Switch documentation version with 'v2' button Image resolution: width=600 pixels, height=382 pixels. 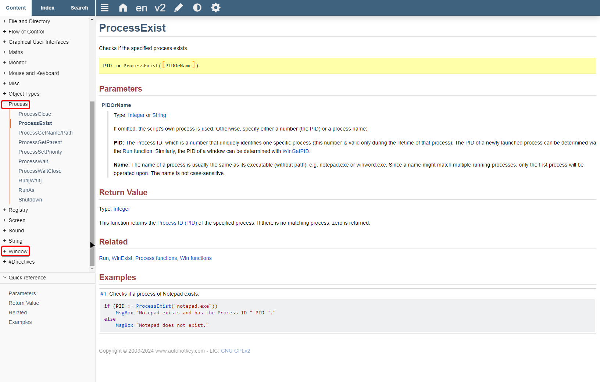pos(160,8)
